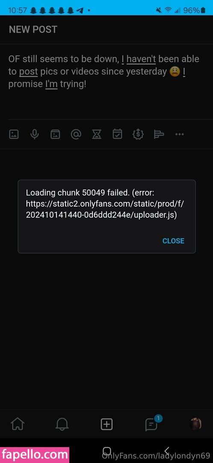213x463 pixels.
Task: Tap the Android home navigation button
Action: (106, 451)
